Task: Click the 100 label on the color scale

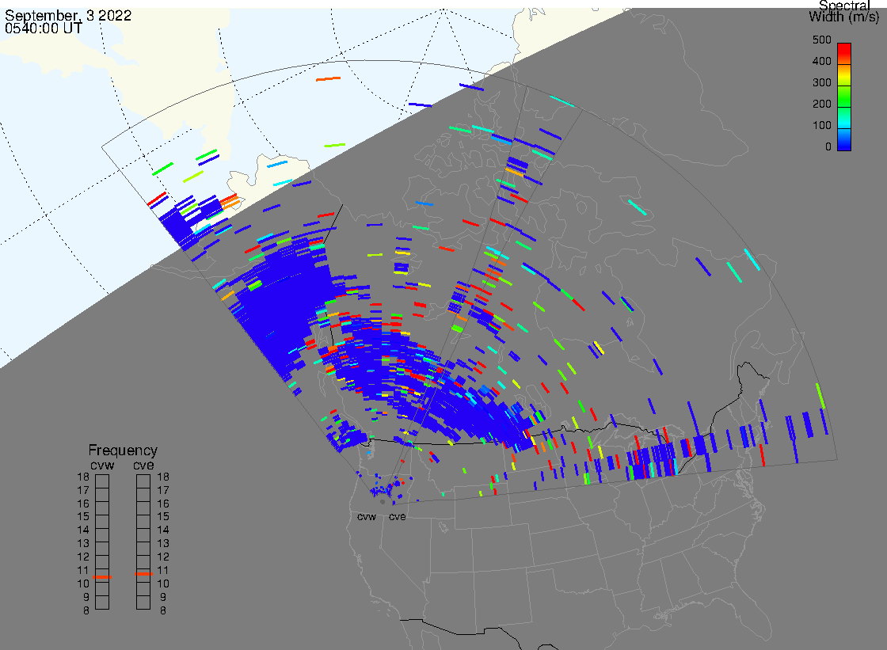Action: coord(821,126)
